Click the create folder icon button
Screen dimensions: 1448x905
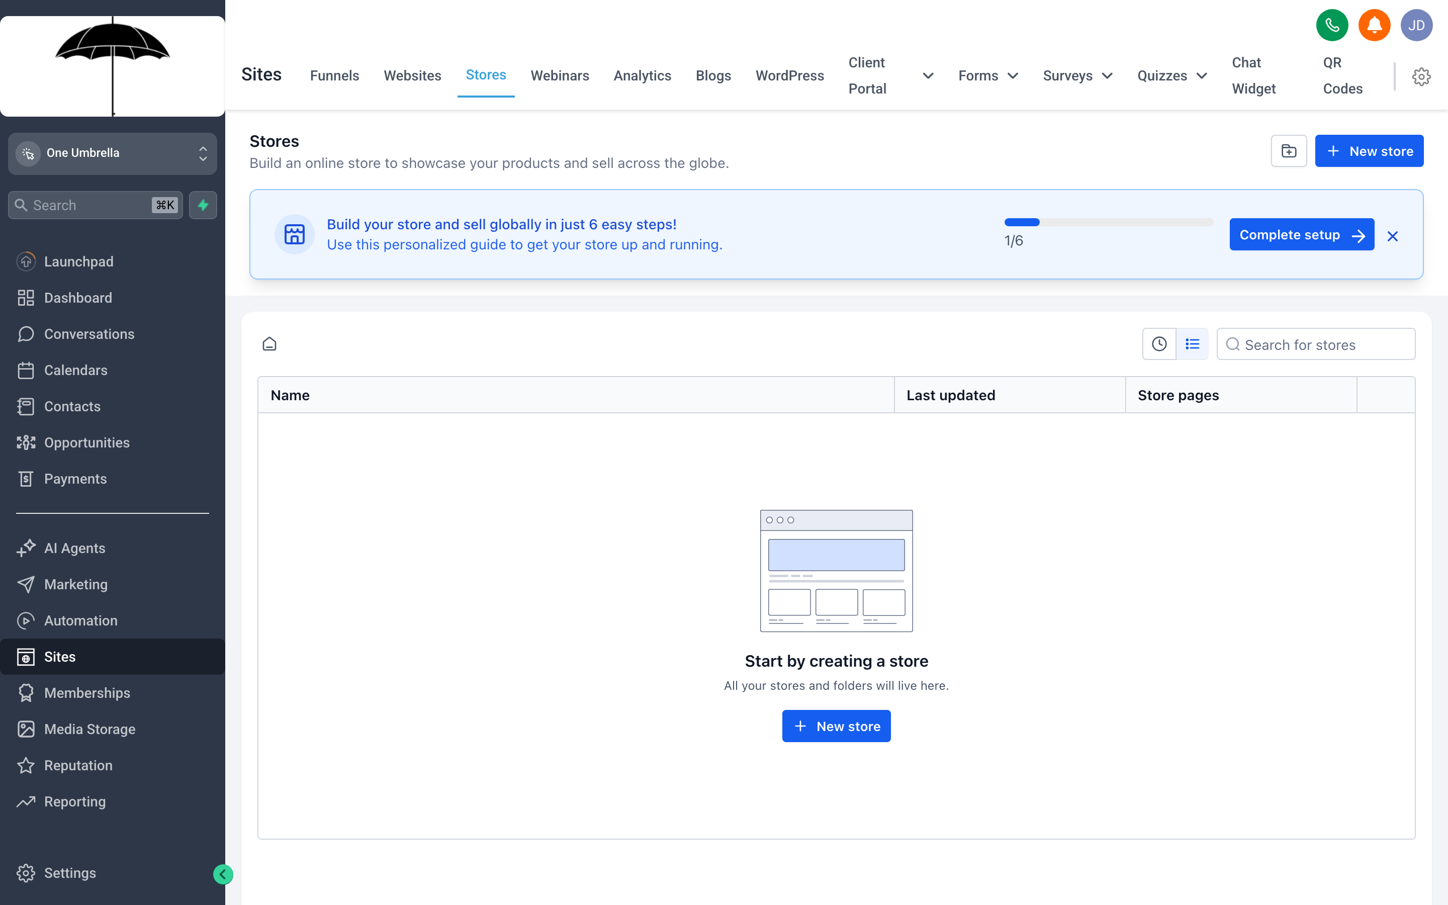coord(1289,151)
